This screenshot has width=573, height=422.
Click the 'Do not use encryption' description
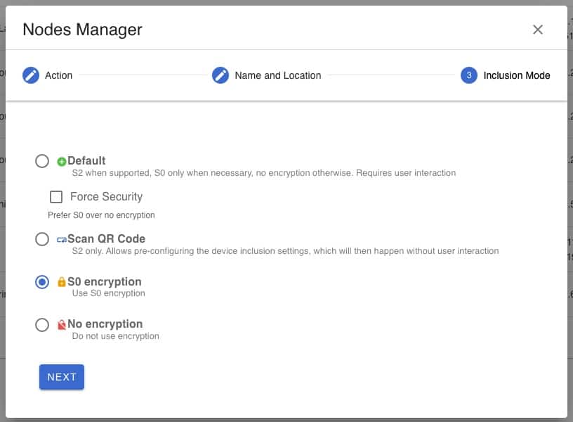pos(115,336)
